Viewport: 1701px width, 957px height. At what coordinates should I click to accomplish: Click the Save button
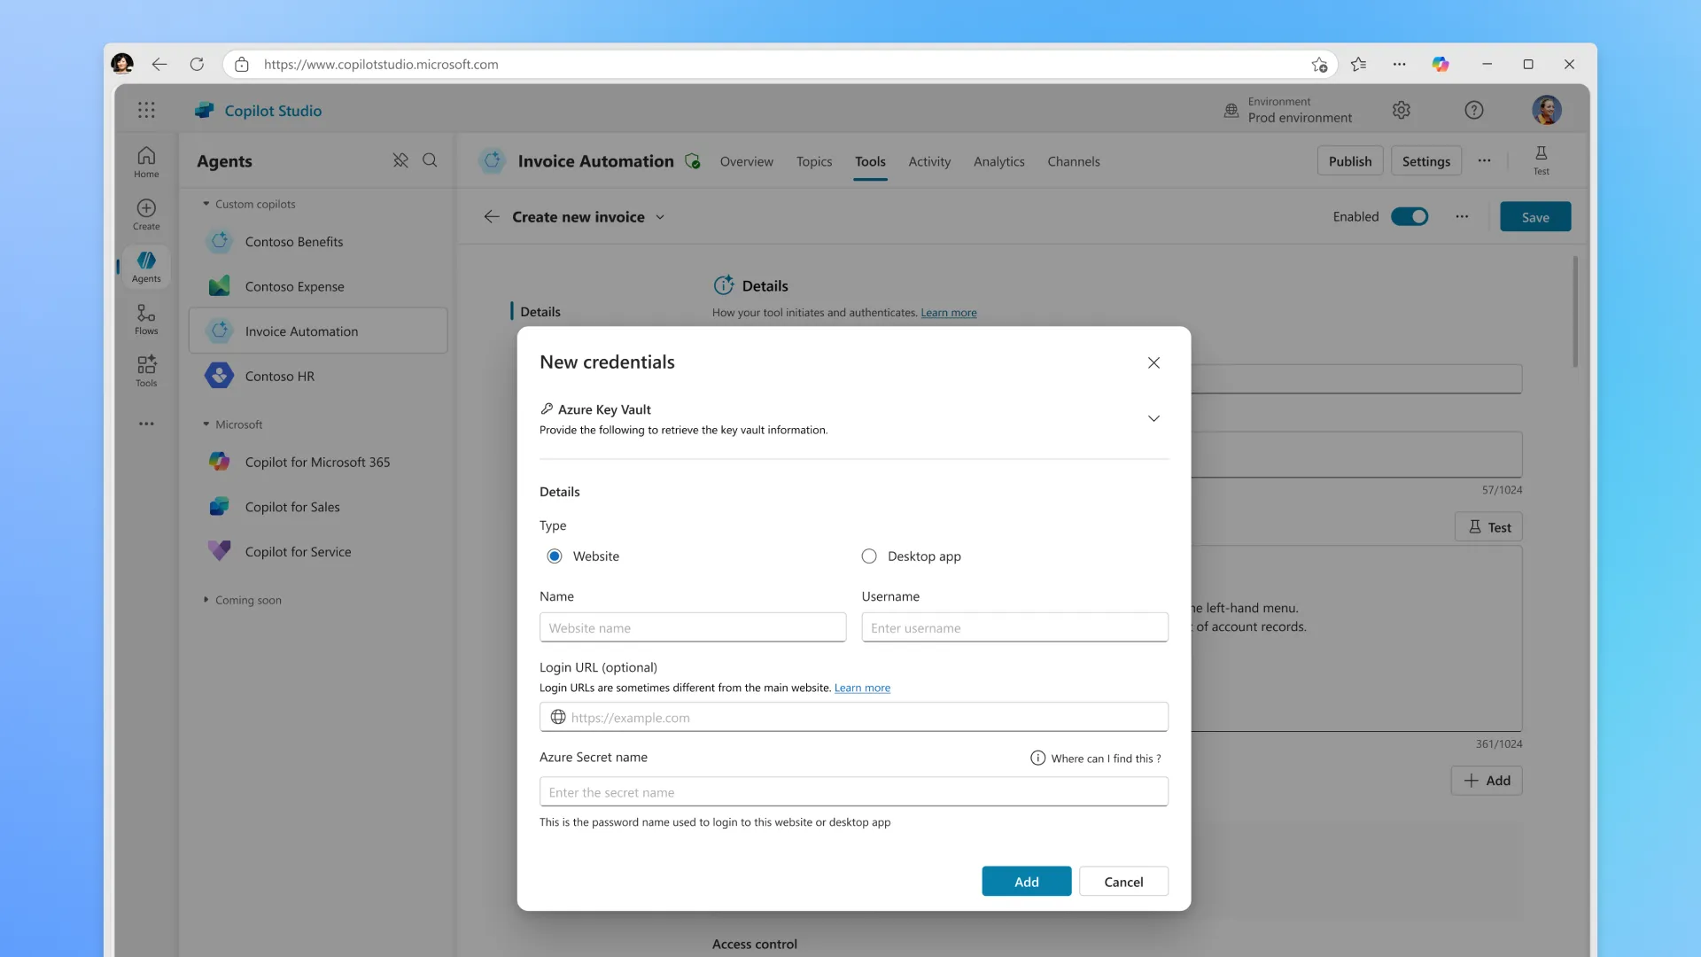pos(1534,216)
